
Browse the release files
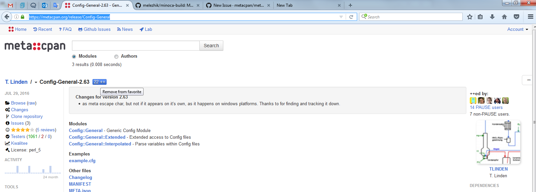[x=18, y=103]
